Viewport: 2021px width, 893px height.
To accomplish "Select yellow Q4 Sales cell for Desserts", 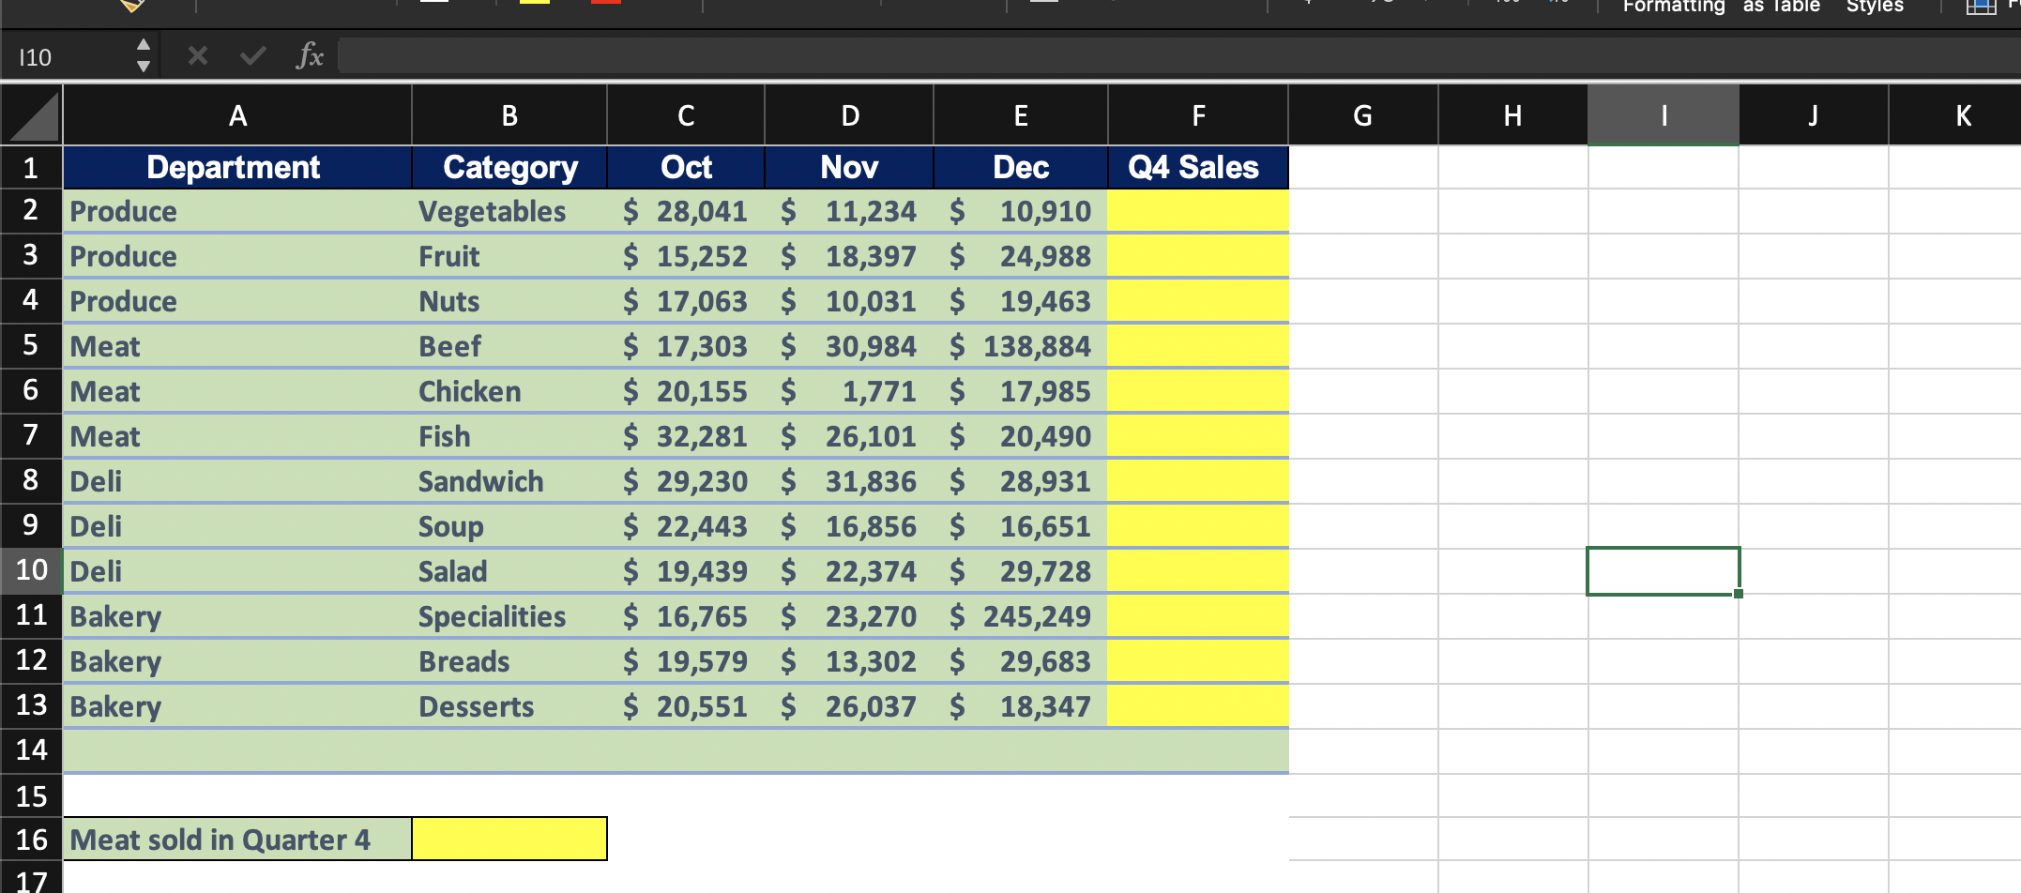I will [x=1198, y=707].
